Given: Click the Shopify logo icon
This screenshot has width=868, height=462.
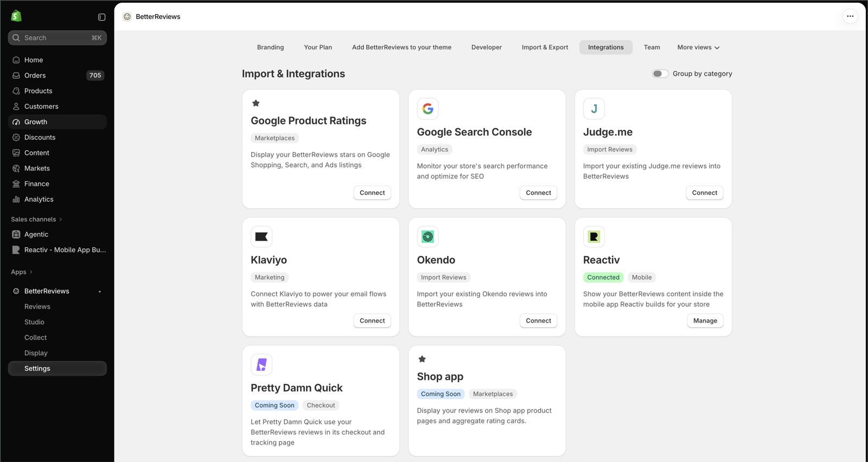Looking at the screenshot, I should pyautogui.click(x=16, y=16).
